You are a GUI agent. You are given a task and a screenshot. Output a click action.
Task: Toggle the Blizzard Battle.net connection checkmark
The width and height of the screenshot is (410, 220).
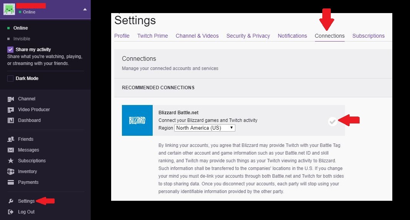coord(333,122)
